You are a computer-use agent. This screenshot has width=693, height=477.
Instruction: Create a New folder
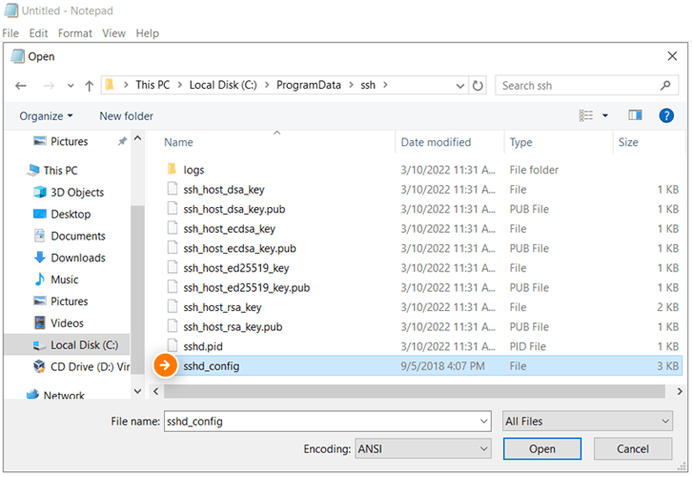(x=127, y=116)
